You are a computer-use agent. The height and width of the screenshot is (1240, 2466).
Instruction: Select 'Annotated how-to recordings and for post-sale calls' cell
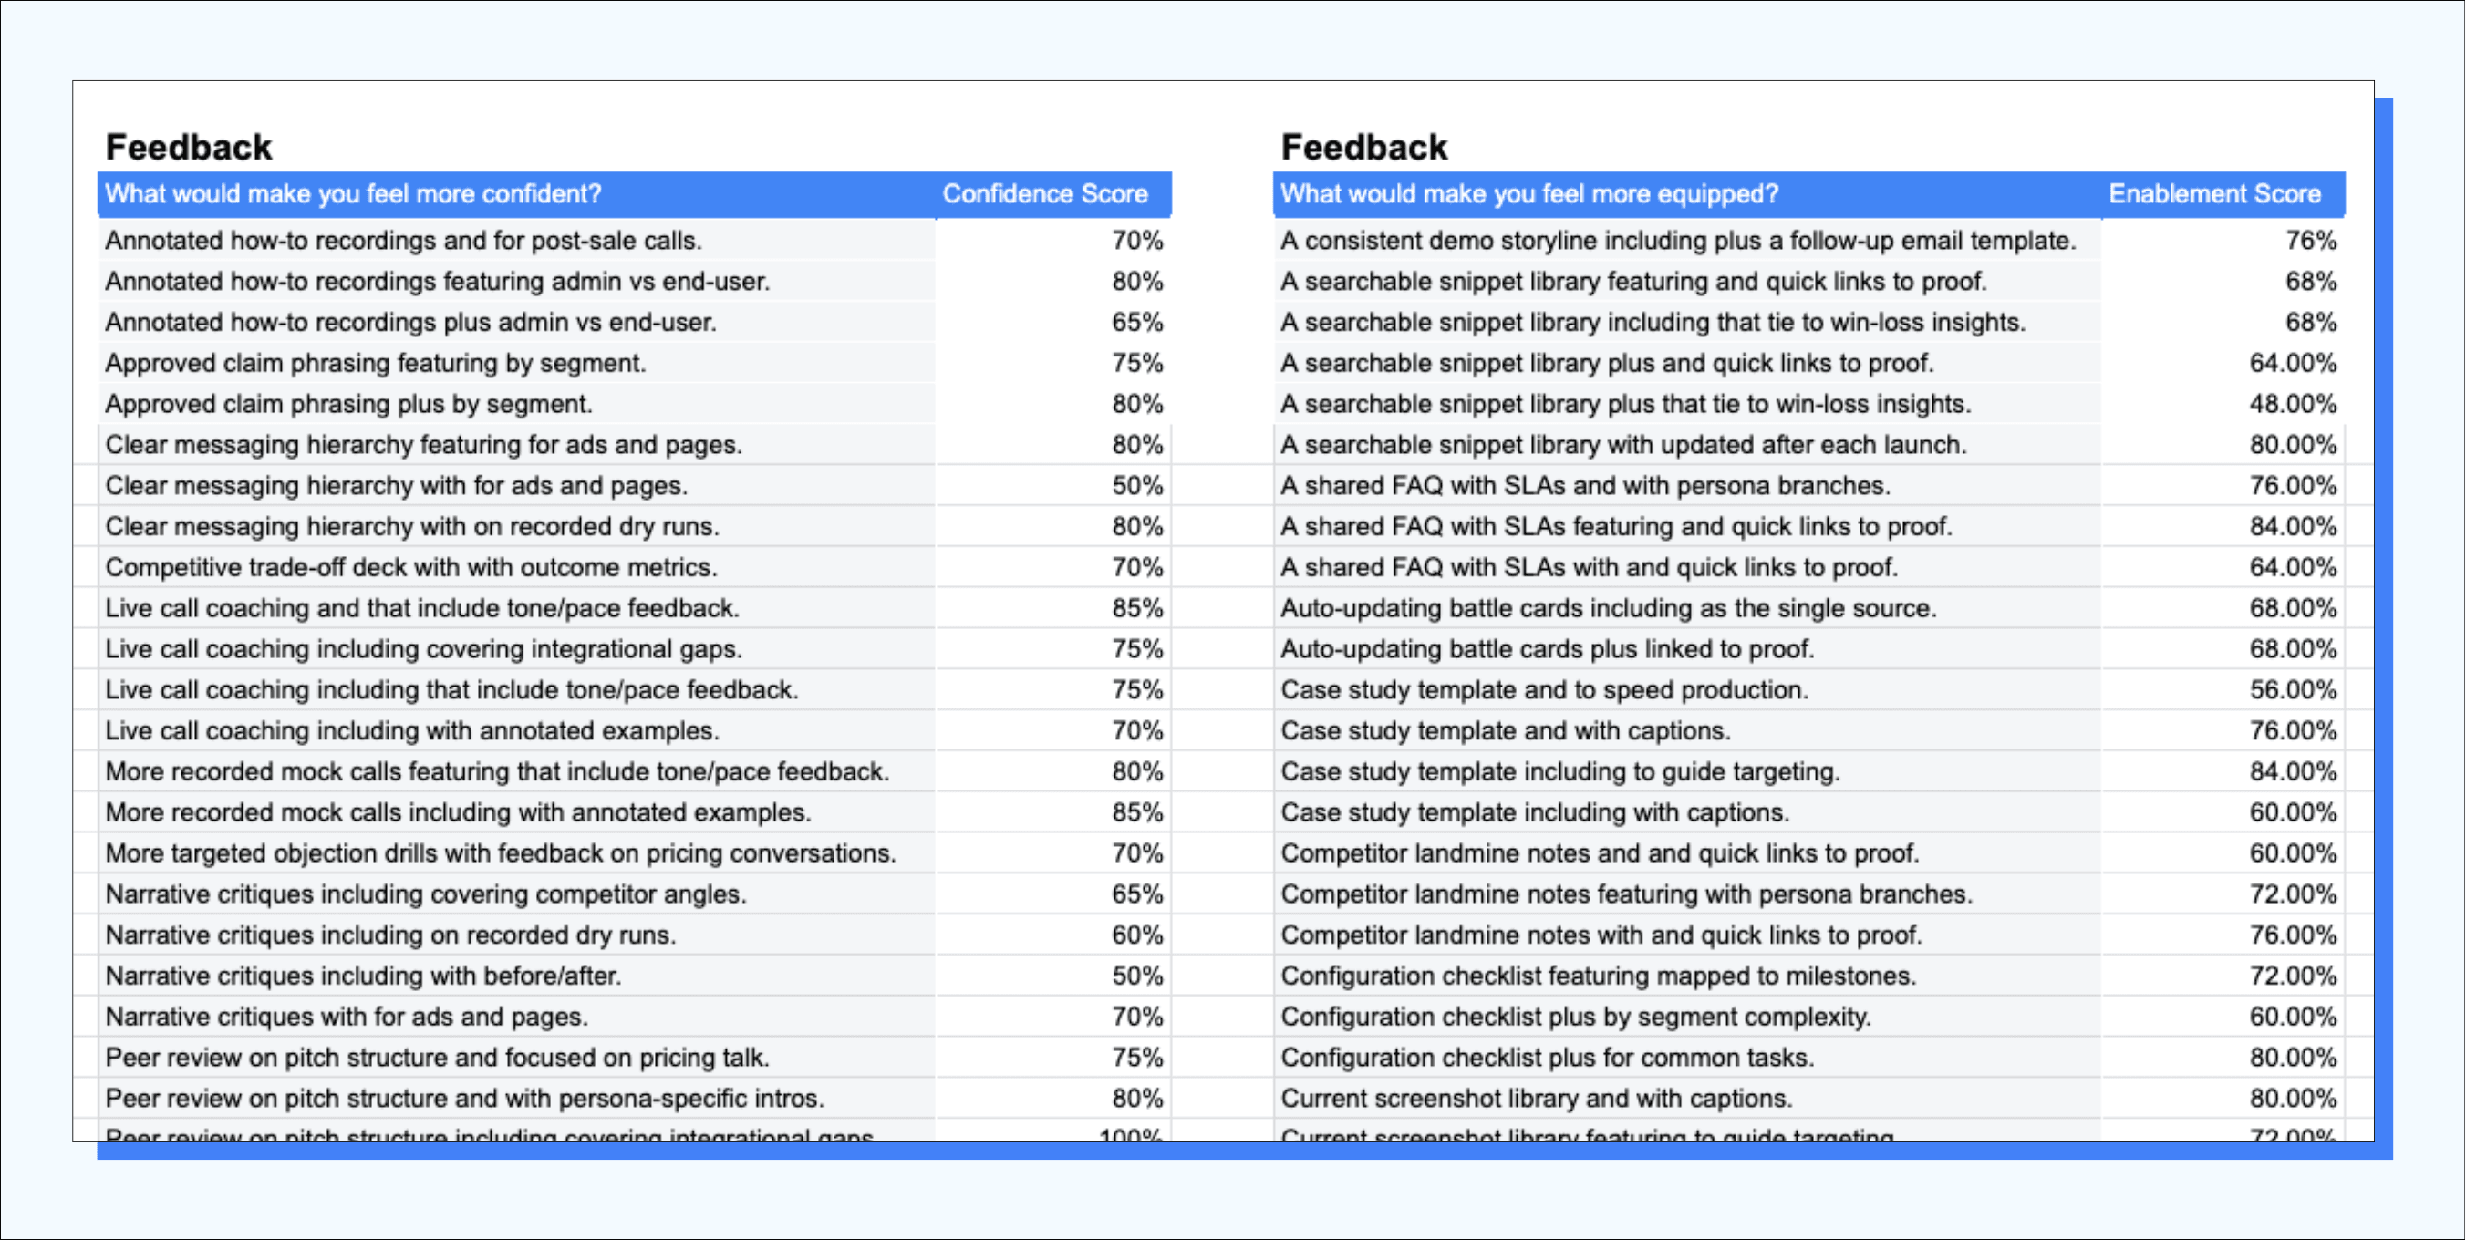[403, 240]
